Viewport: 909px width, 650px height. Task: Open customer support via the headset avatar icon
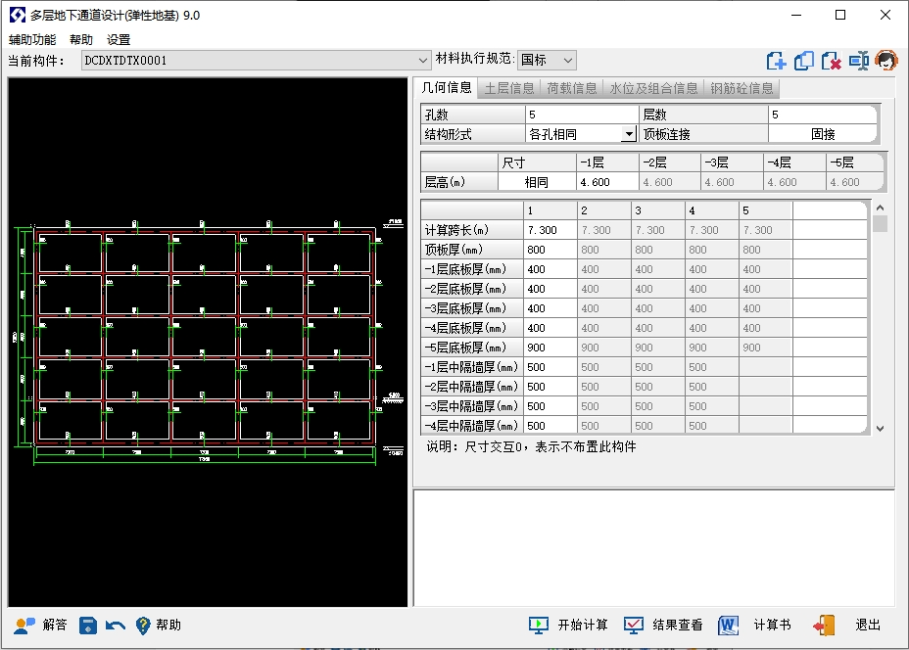(886, 61)
